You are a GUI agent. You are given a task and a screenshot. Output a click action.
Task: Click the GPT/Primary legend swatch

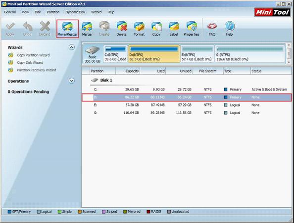point(9,212)
